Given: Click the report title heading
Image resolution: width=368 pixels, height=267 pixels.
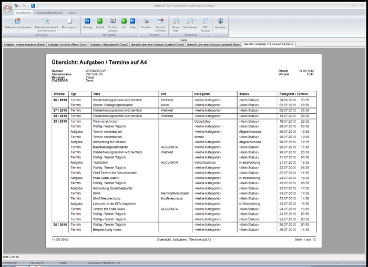Looking at the screenshot, I should pos(99,62).
